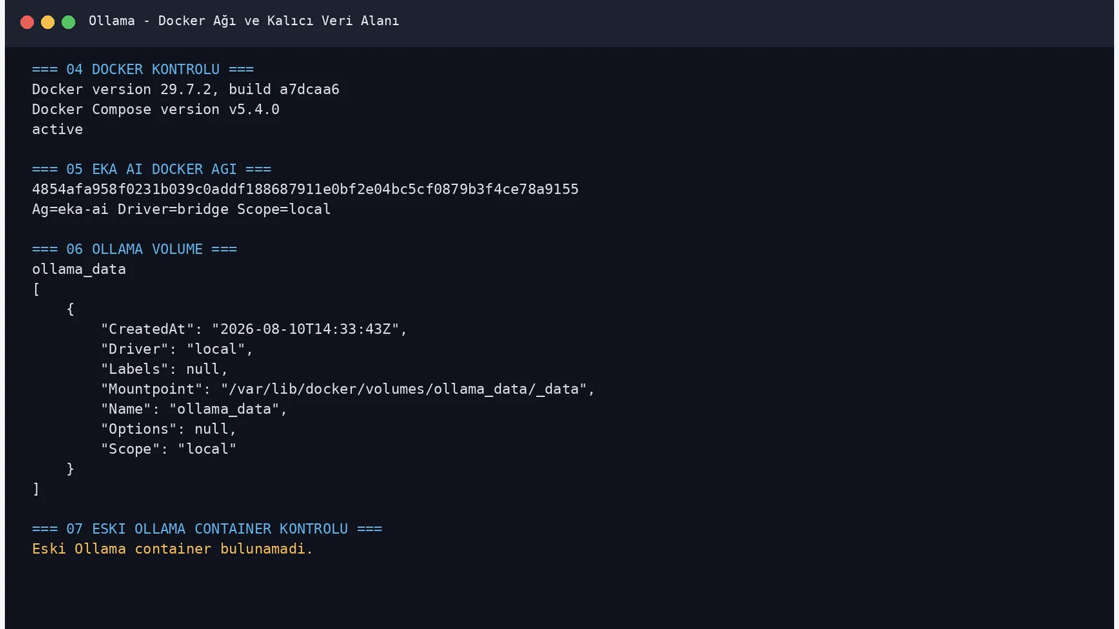Click the ollama_data volume name line
Image resolution: width=1119 pixels, height=629 pixels.
coord(79,269)
